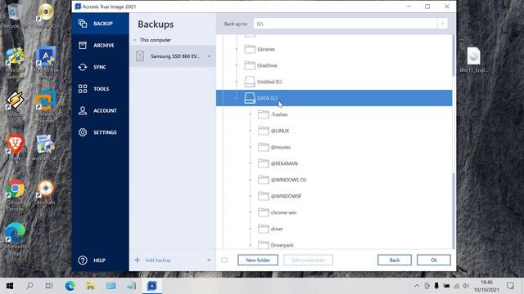Open Google Chrome desktop shortcut
Screen dimensions: 524x294
tap(15, 196)
